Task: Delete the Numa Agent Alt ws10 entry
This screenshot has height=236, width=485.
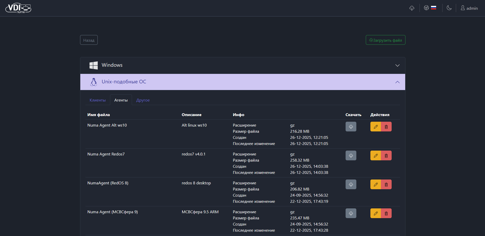Action: coord(386,127)
